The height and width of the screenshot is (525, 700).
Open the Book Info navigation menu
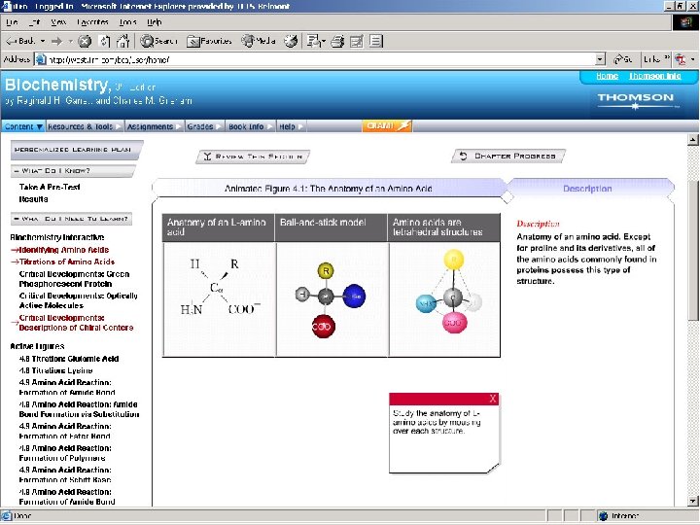click(251, 126)
